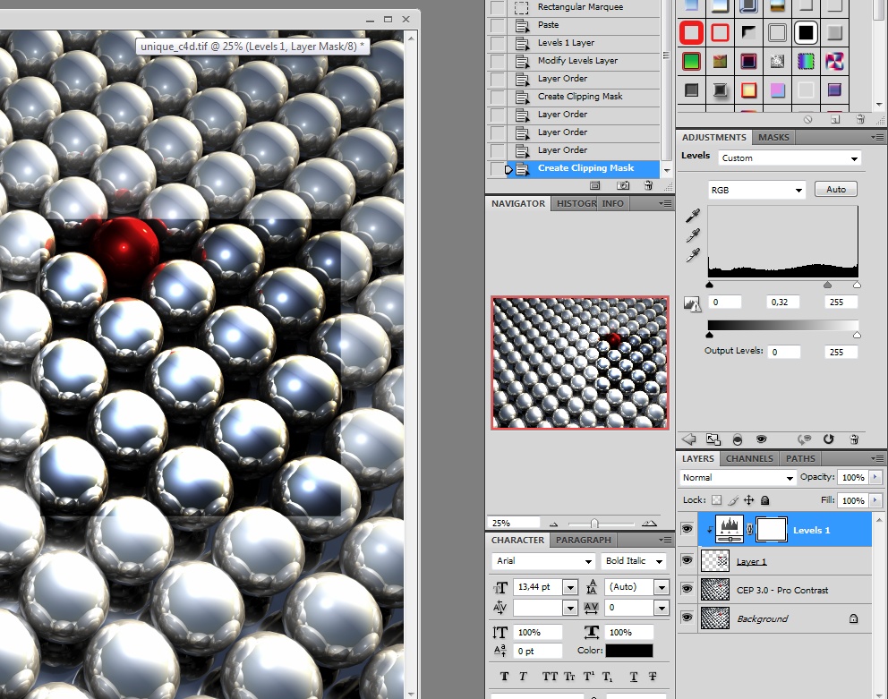Open the Masks tab
The height and width of the screenshot is (699, 888).
tap(773, 137)
